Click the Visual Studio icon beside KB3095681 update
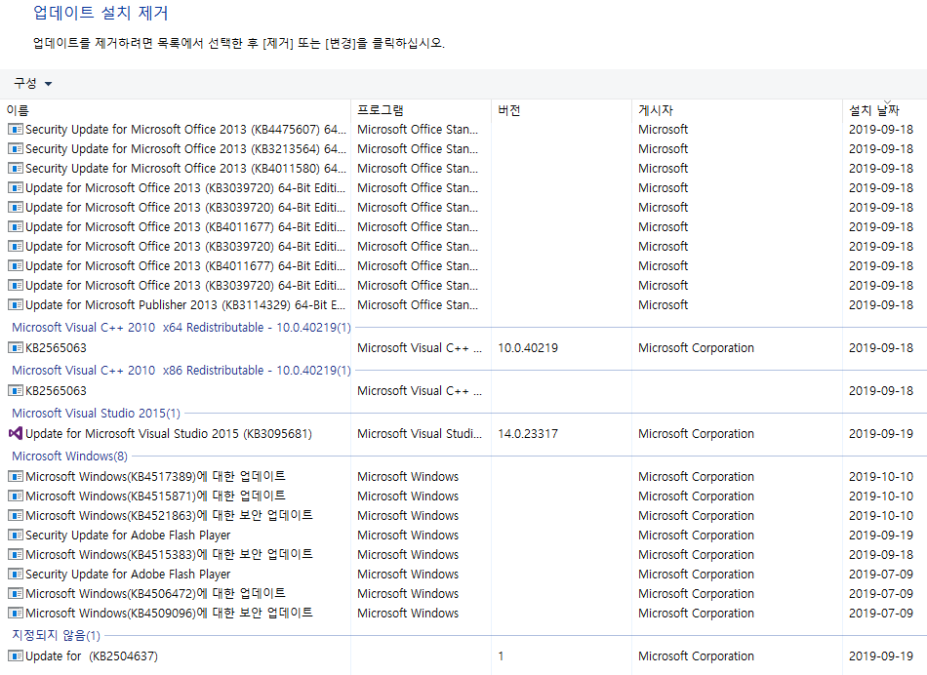927x675 pixels. [x=16, y=433]
